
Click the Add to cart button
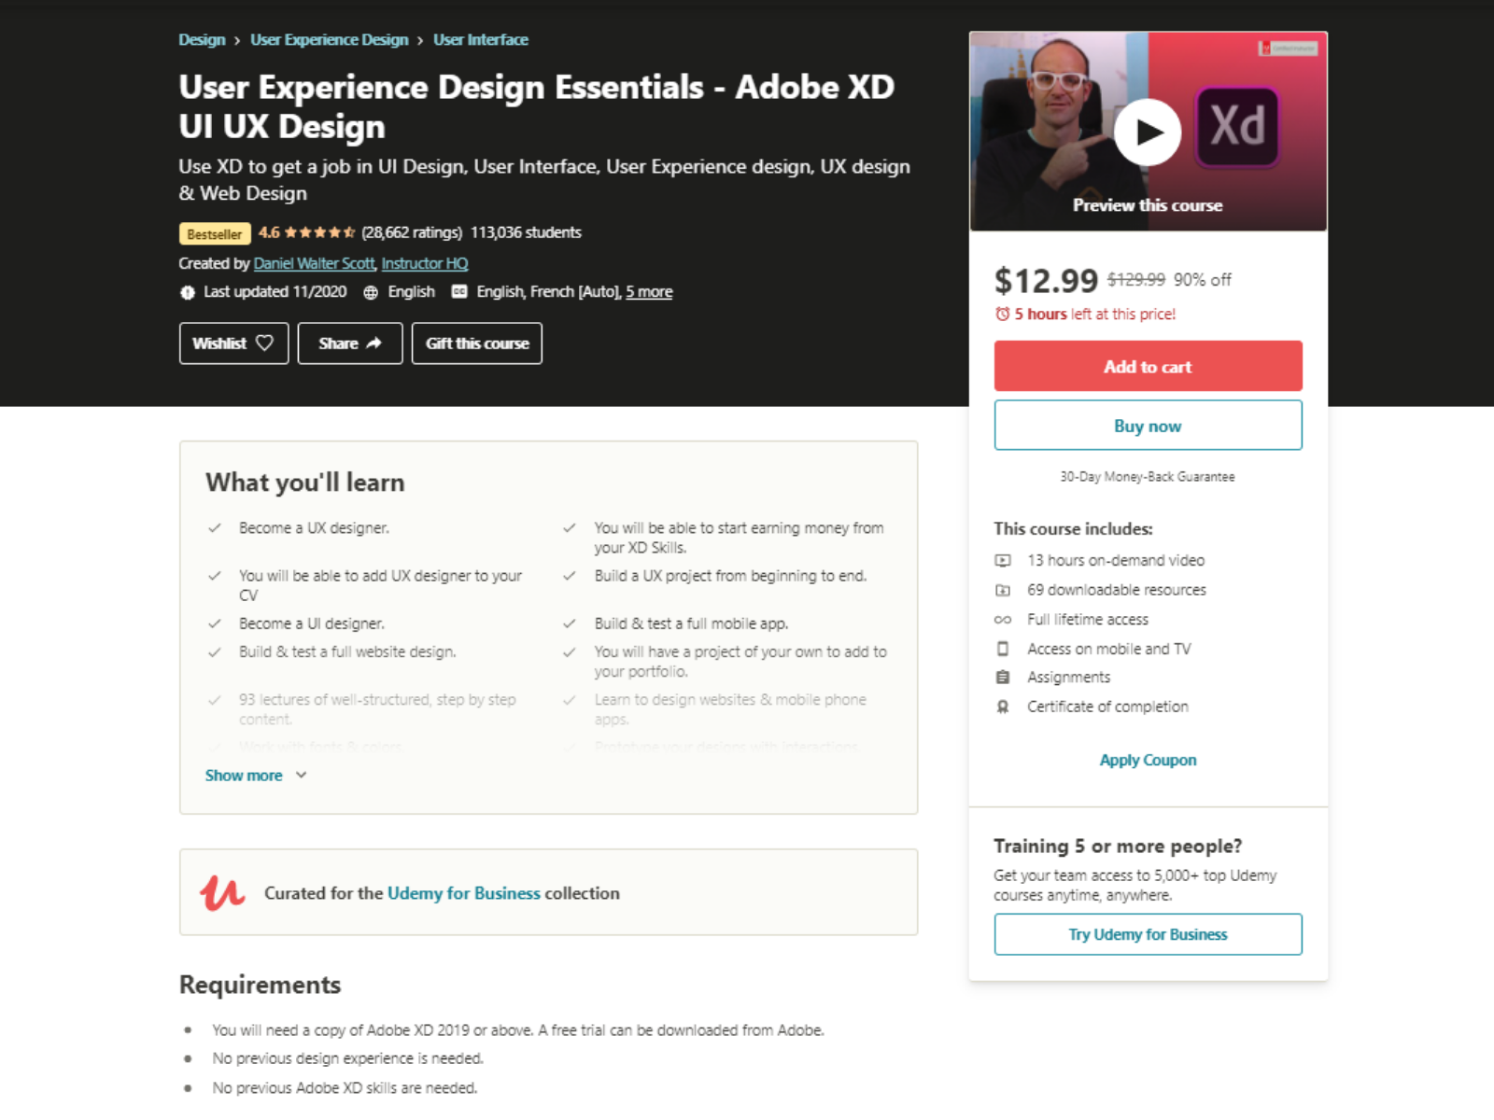(1148, 366)
